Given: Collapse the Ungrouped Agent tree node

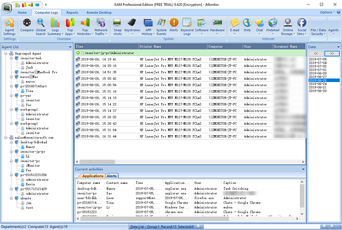Looking at the screenshot, I should coord(6,53).
